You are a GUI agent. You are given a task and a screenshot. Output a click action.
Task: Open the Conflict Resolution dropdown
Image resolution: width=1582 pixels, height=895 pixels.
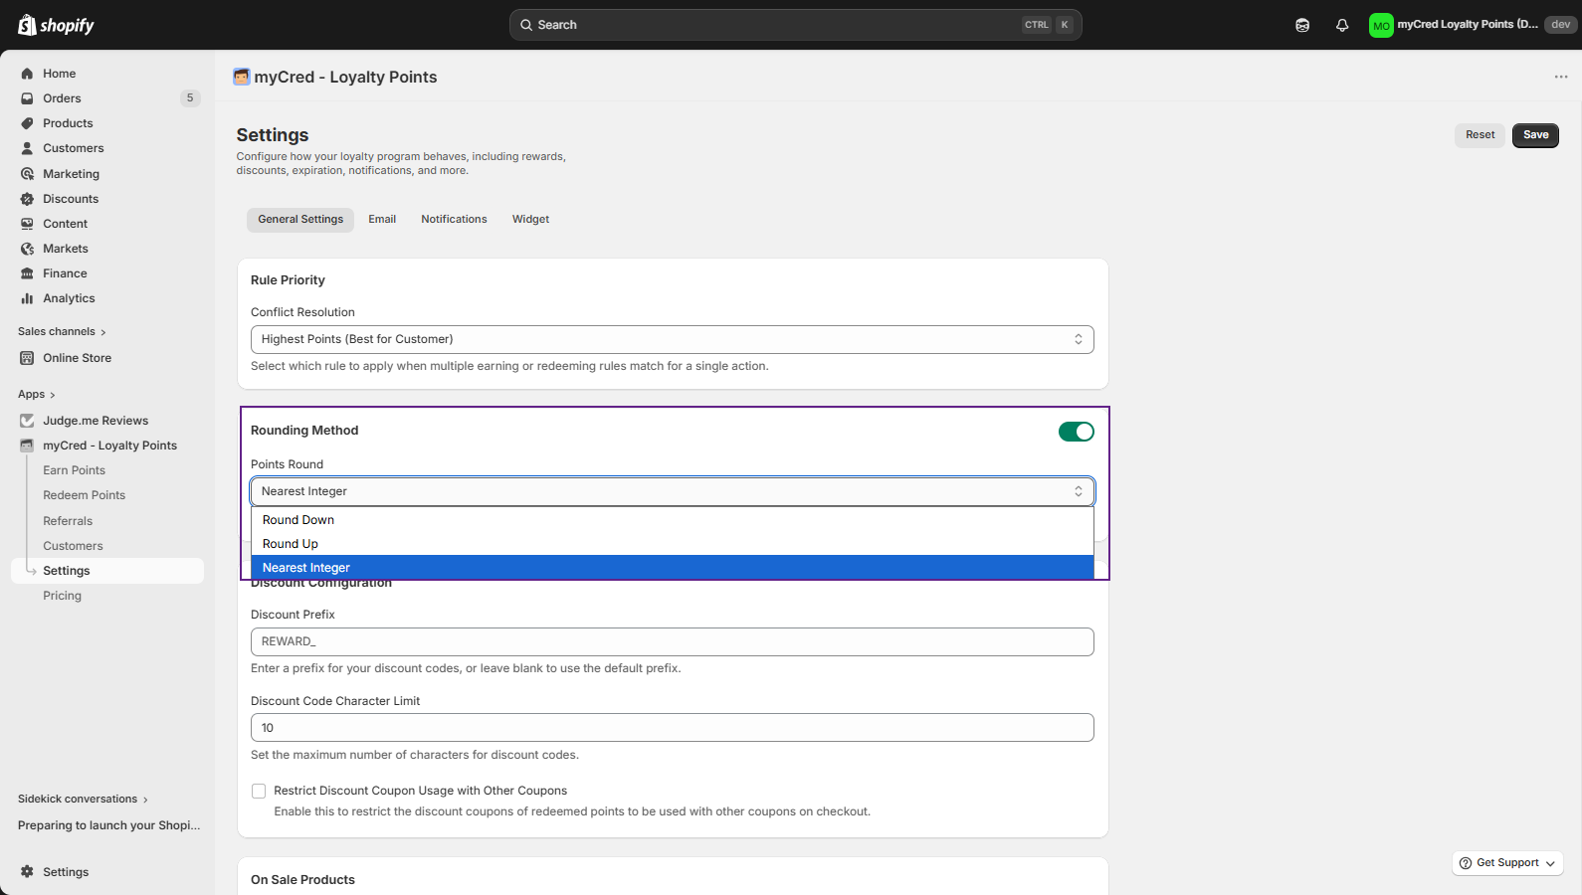[x=672, y=339]
